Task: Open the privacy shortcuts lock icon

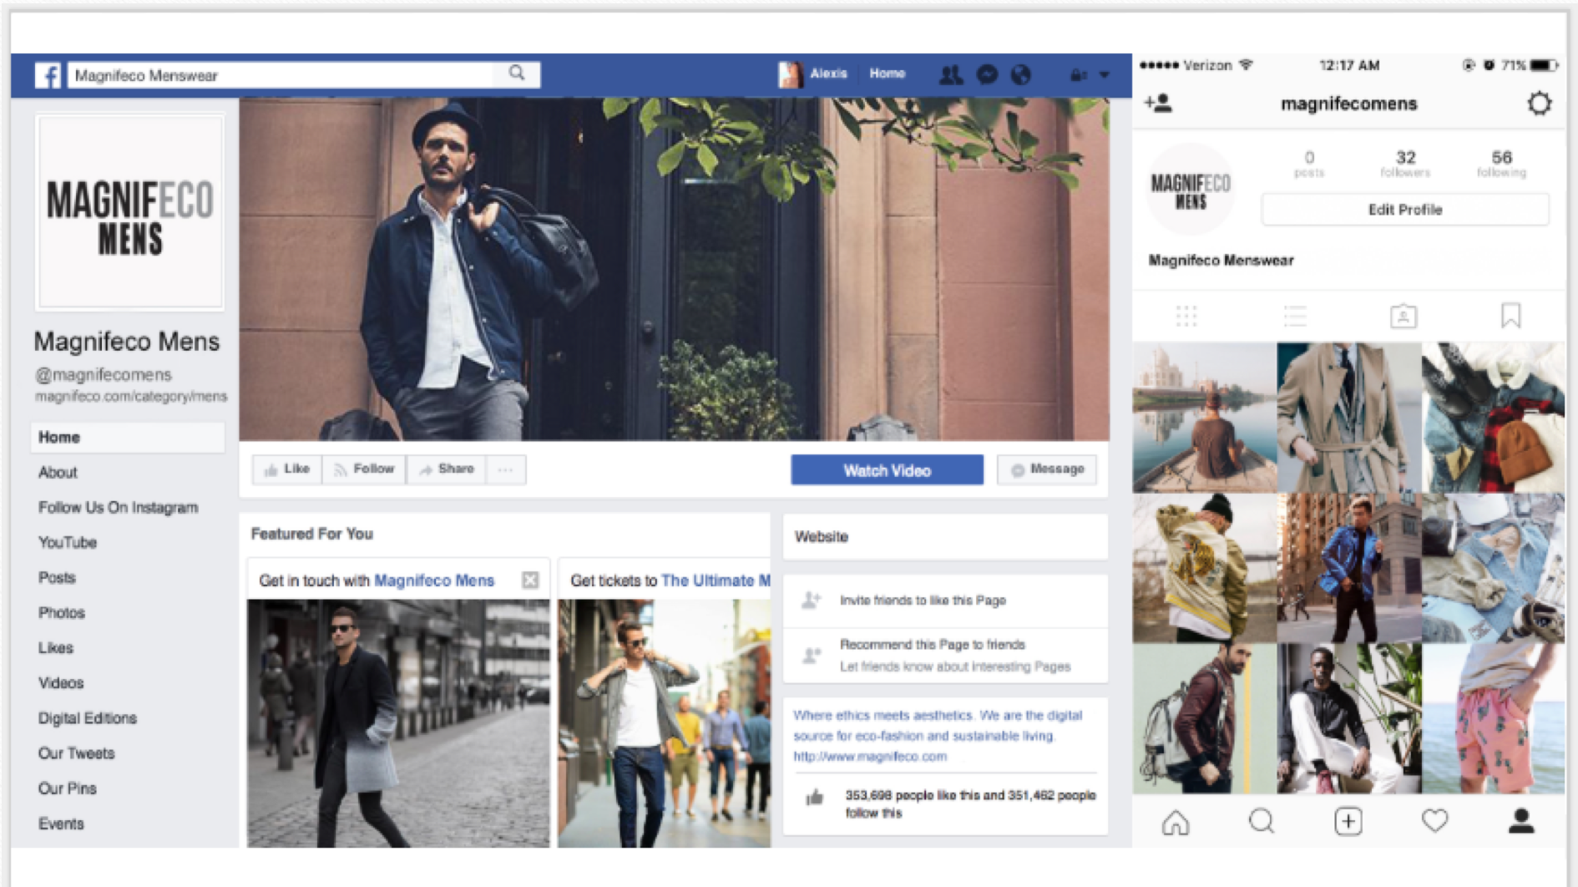Action: [1078, 75]
